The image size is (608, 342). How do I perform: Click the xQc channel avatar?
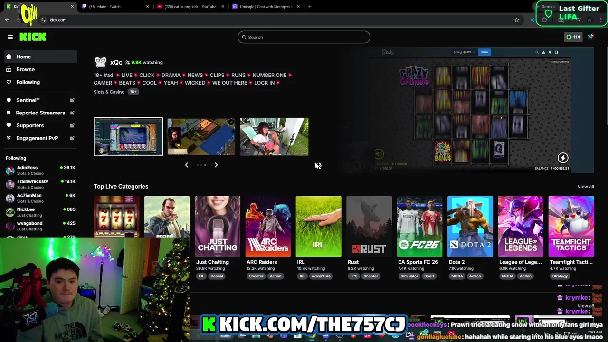click(x=101, y=62)
